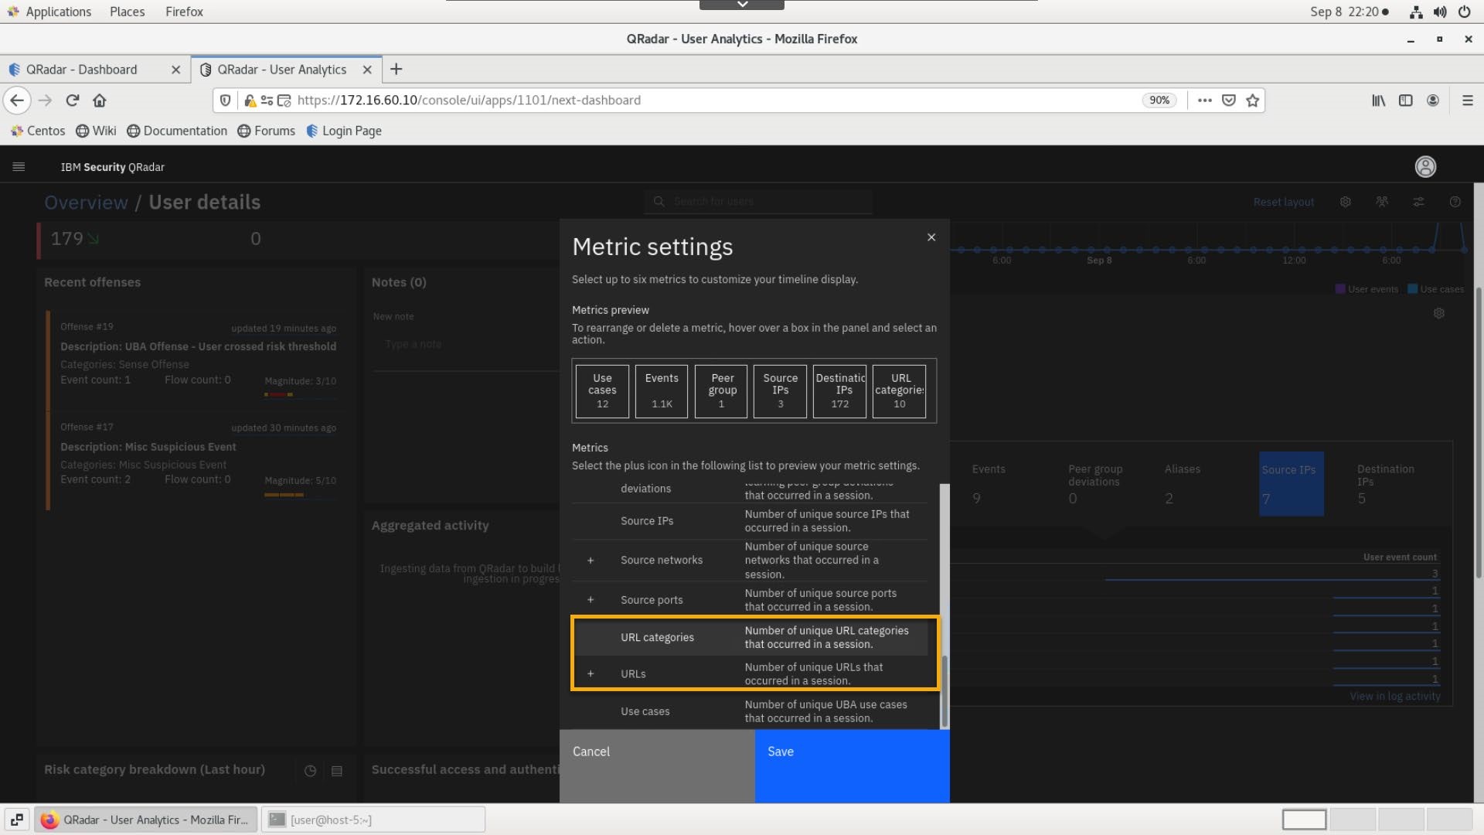Open the Firefox hamburger menu

[1467, 101]
